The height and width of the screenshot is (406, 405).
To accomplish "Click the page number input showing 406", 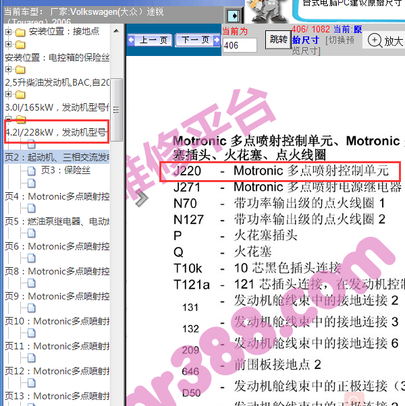I will pyautogui.click(x=240, y=45).
